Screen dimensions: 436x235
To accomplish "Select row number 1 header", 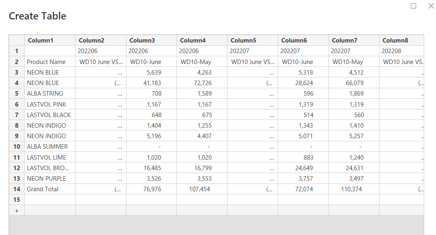I will 17,51.
